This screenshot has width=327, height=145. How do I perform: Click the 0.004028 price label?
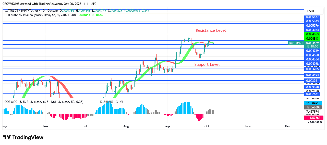[312, 64]
